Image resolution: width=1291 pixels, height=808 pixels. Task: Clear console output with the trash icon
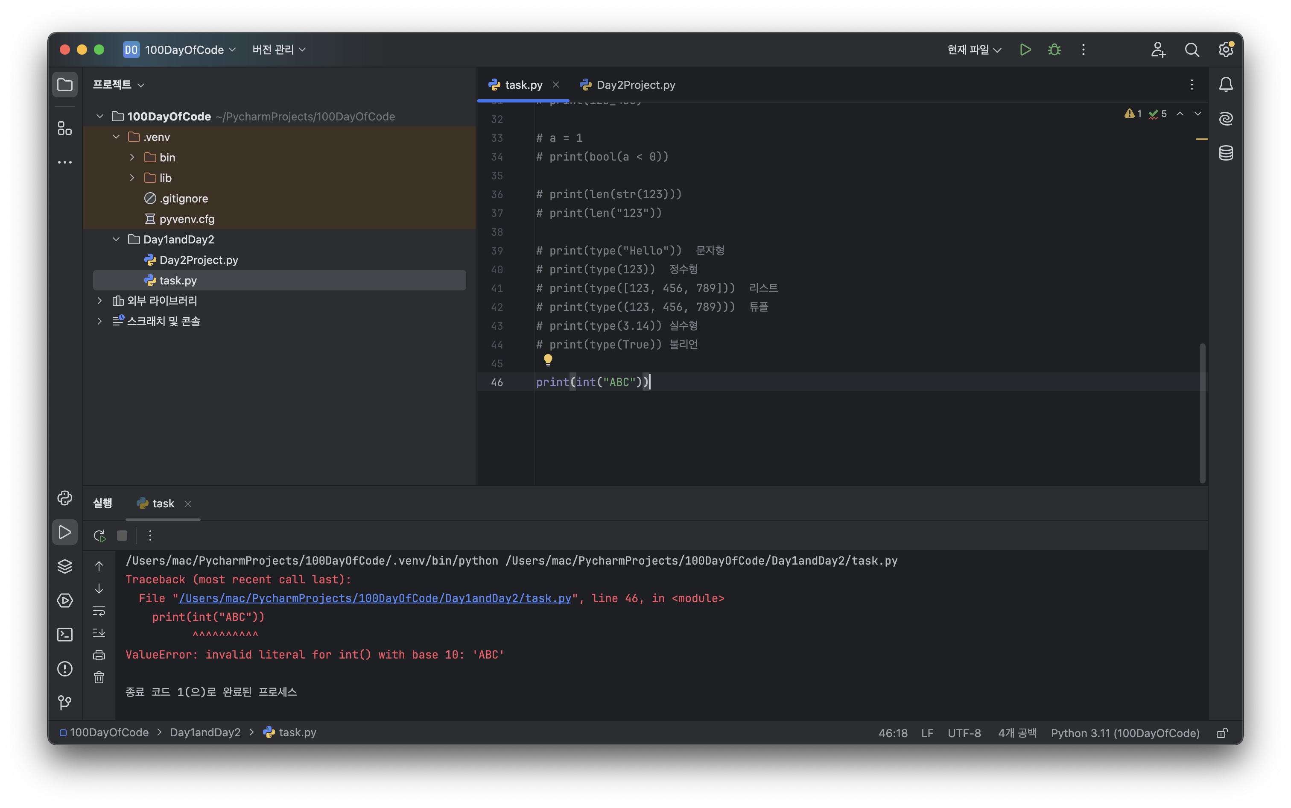(99, 678)
